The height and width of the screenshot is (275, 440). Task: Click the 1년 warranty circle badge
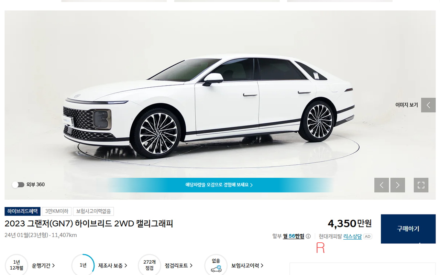83,265
